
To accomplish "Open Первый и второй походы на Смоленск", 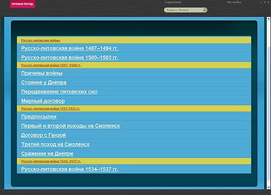I will [70, 126].
